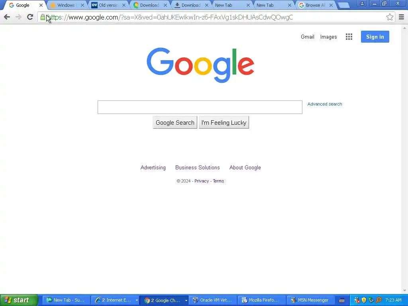This screenshot has height=306, width=408.
Task: Open the Advertising link
Action: [x=153, y=168]
